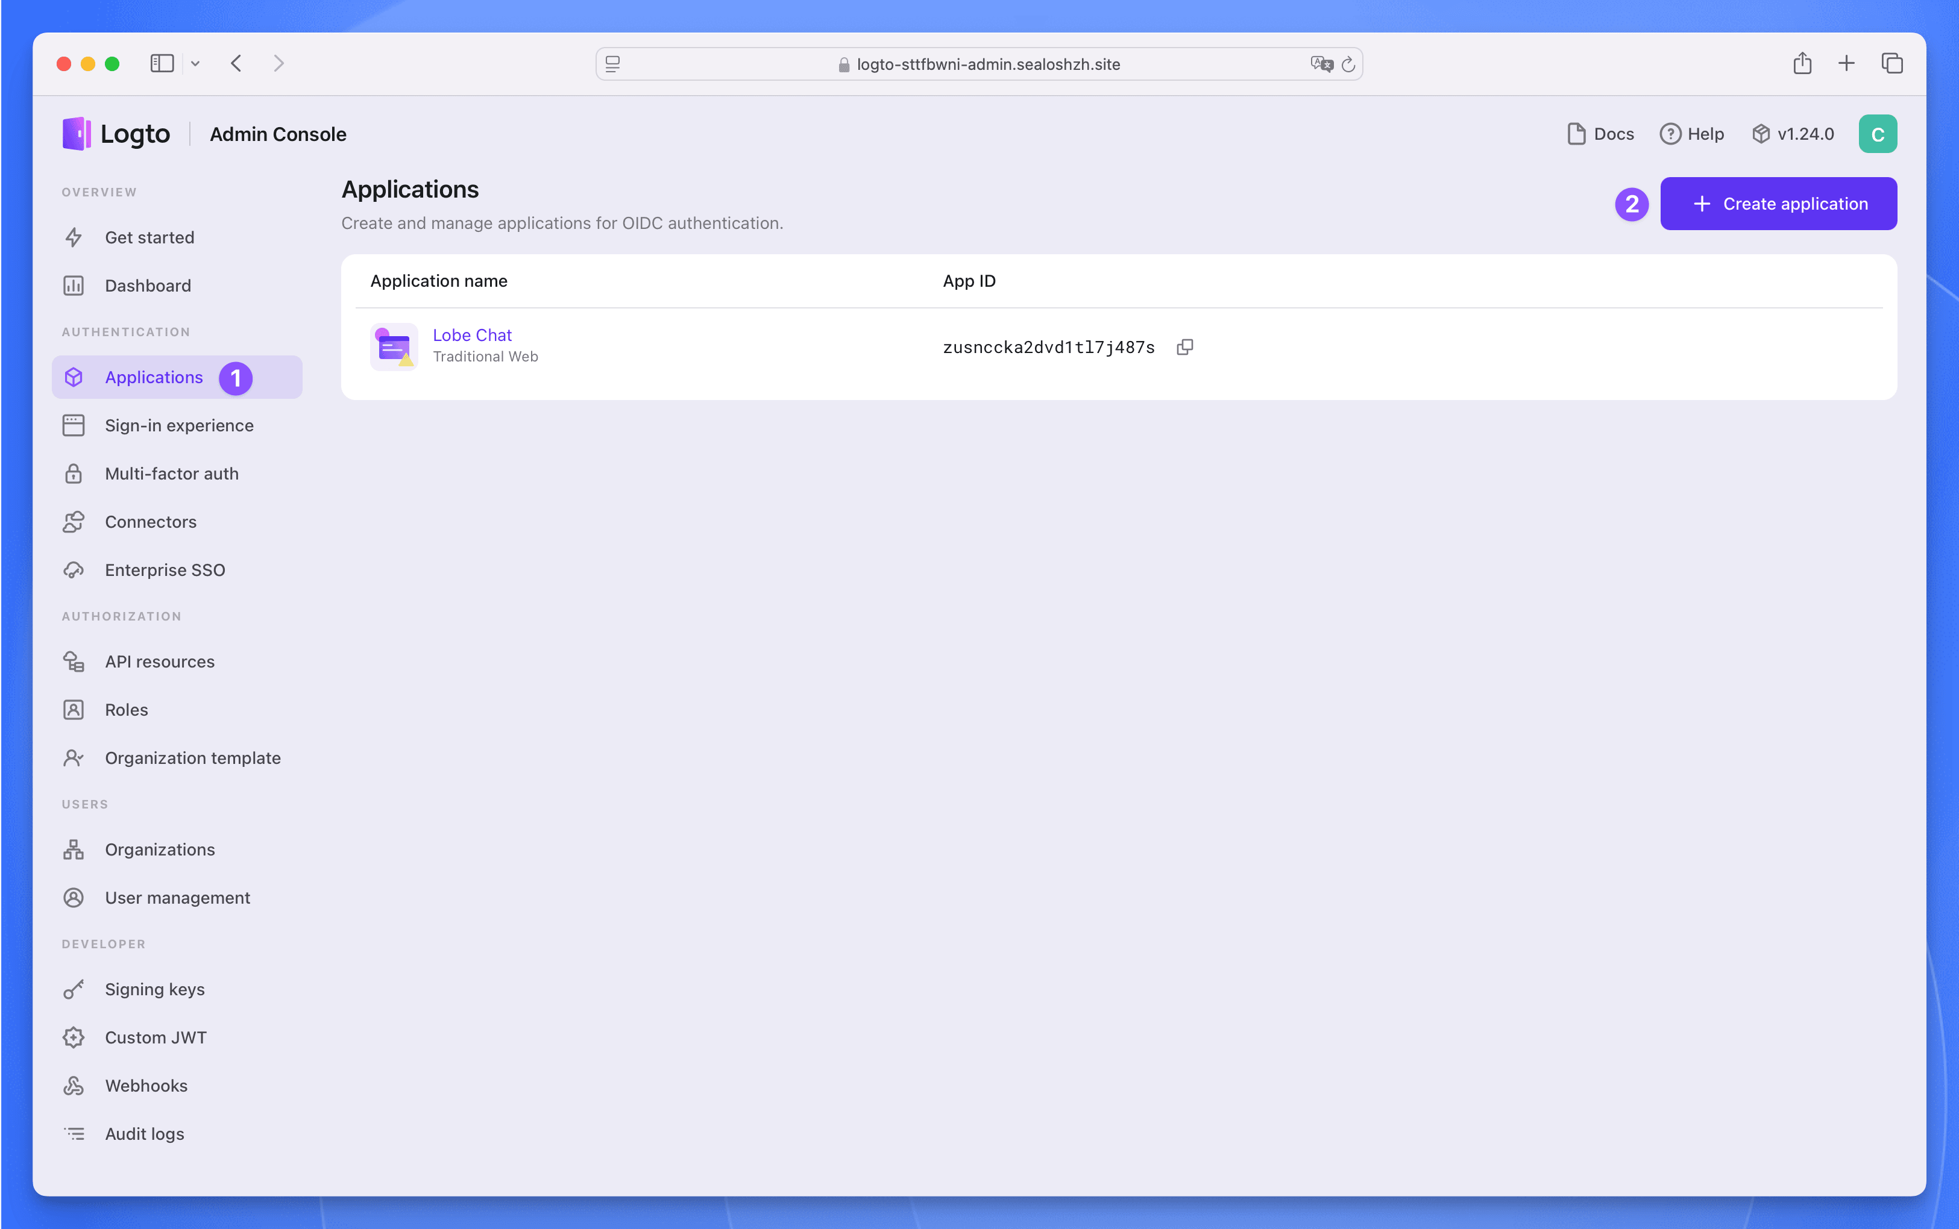
Task: Toggle the Enterprise SSO option
Action: click(166, 569)
